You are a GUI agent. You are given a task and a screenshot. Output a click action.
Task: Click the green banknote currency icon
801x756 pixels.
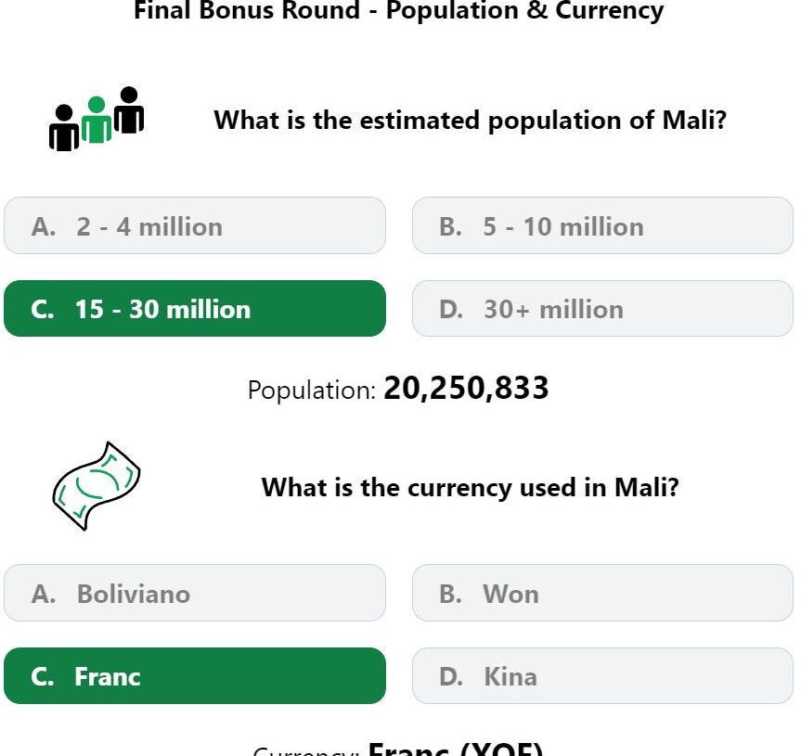(x=97, y=486)
